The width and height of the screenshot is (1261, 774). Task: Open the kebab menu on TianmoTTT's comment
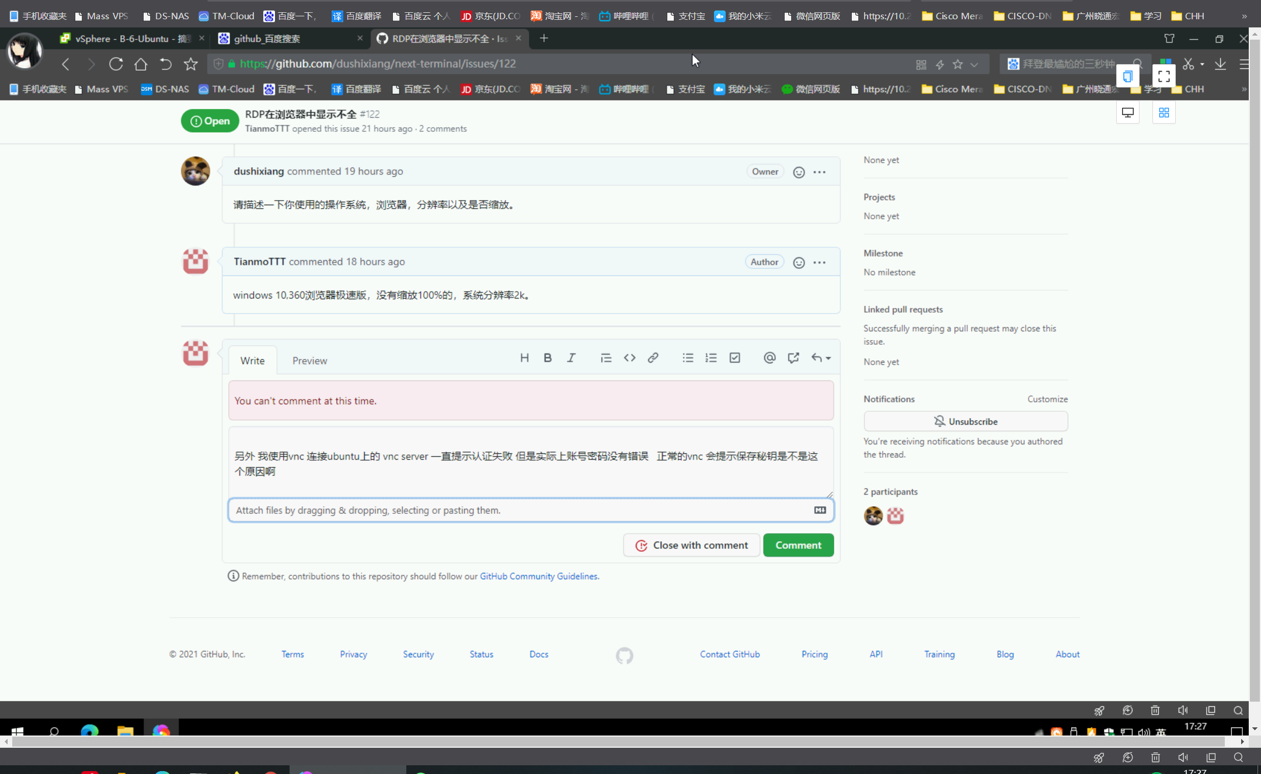[x=819, y=262]
